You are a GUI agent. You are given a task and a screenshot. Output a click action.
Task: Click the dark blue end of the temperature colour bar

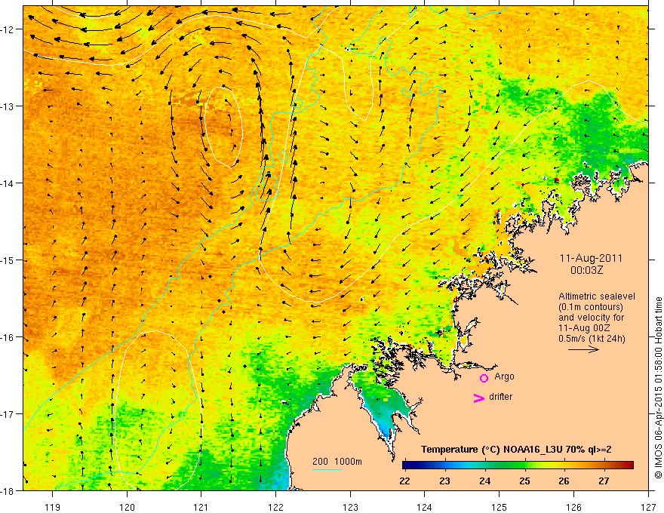point(407,465)
